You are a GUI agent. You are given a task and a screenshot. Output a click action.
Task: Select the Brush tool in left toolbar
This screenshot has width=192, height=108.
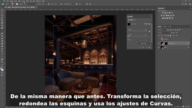click(x=2, y=31)
